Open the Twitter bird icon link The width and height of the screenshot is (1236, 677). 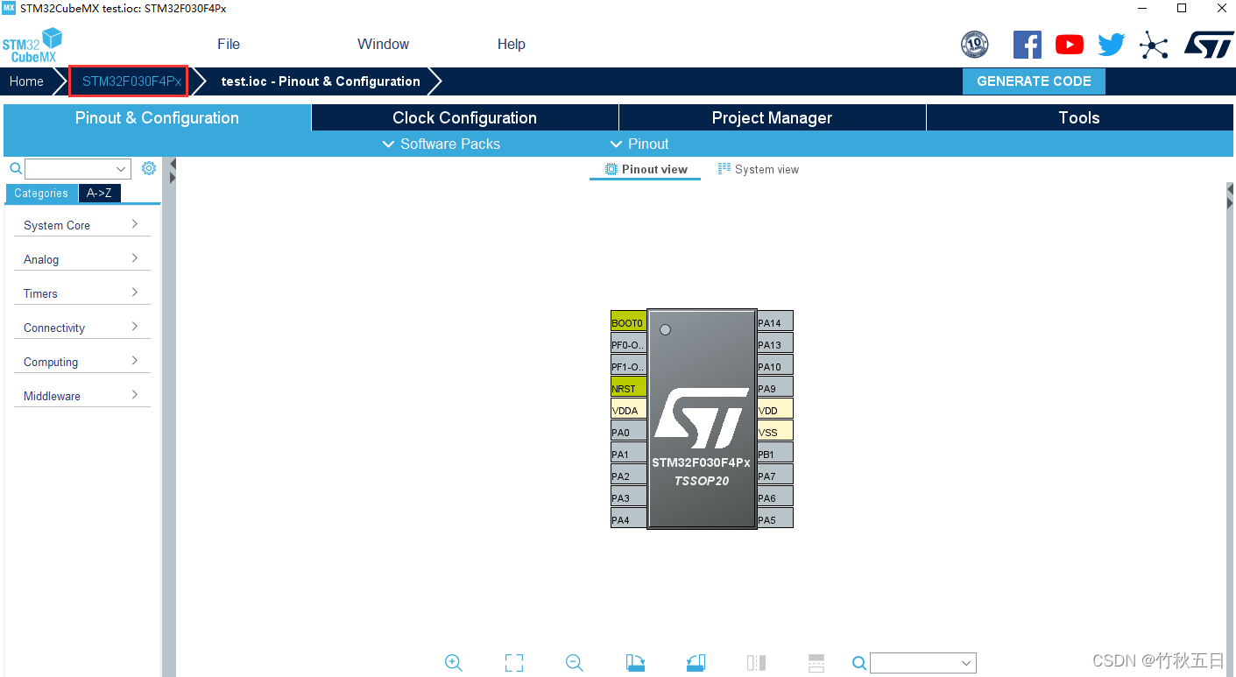1111,45
